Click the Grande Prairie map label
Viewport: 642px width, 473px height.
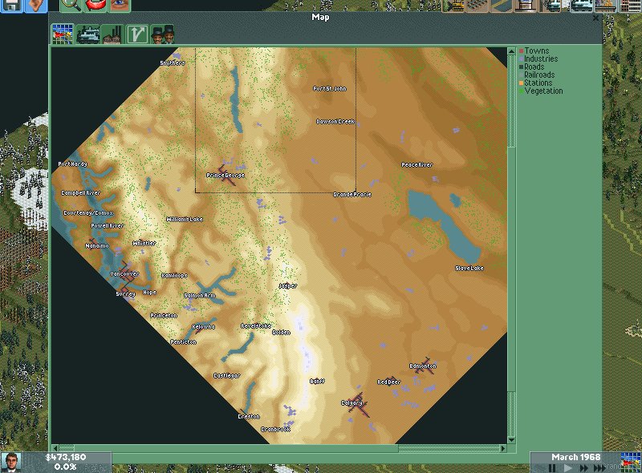tap(352, 194)
